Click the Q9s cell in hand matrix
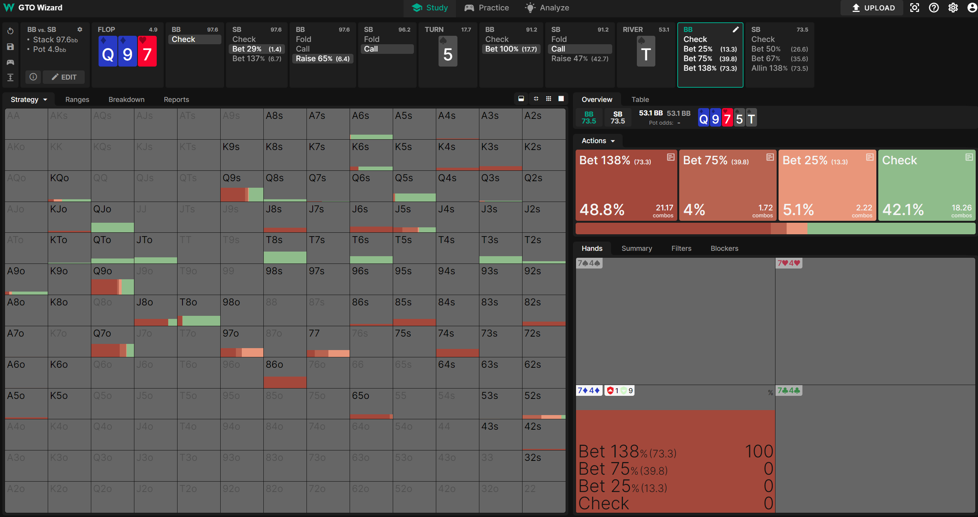Viewport: 978px width, 517px height. point(242,186)
